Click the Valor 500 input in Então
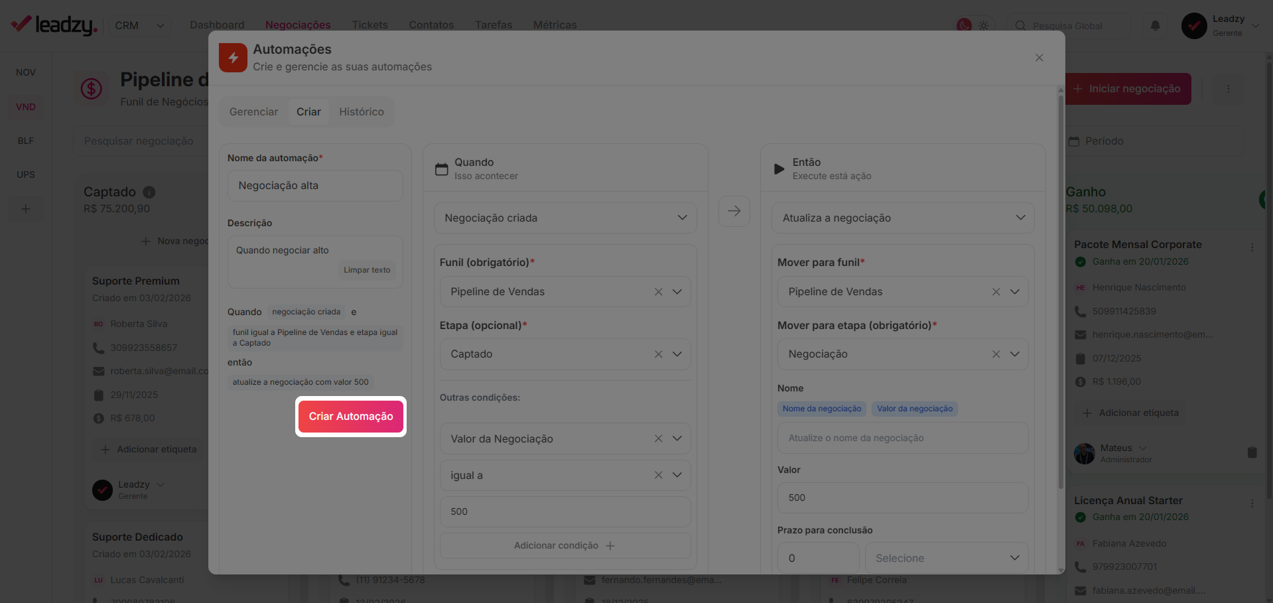 [x=903, y=498]
